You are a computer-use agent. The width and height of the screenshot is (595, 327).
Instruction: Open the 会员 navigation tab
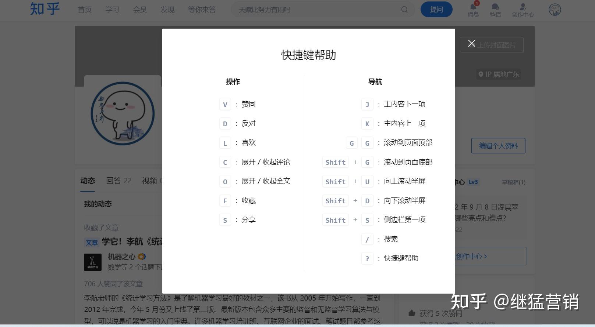pyautogui.click(x=140, y=10)
